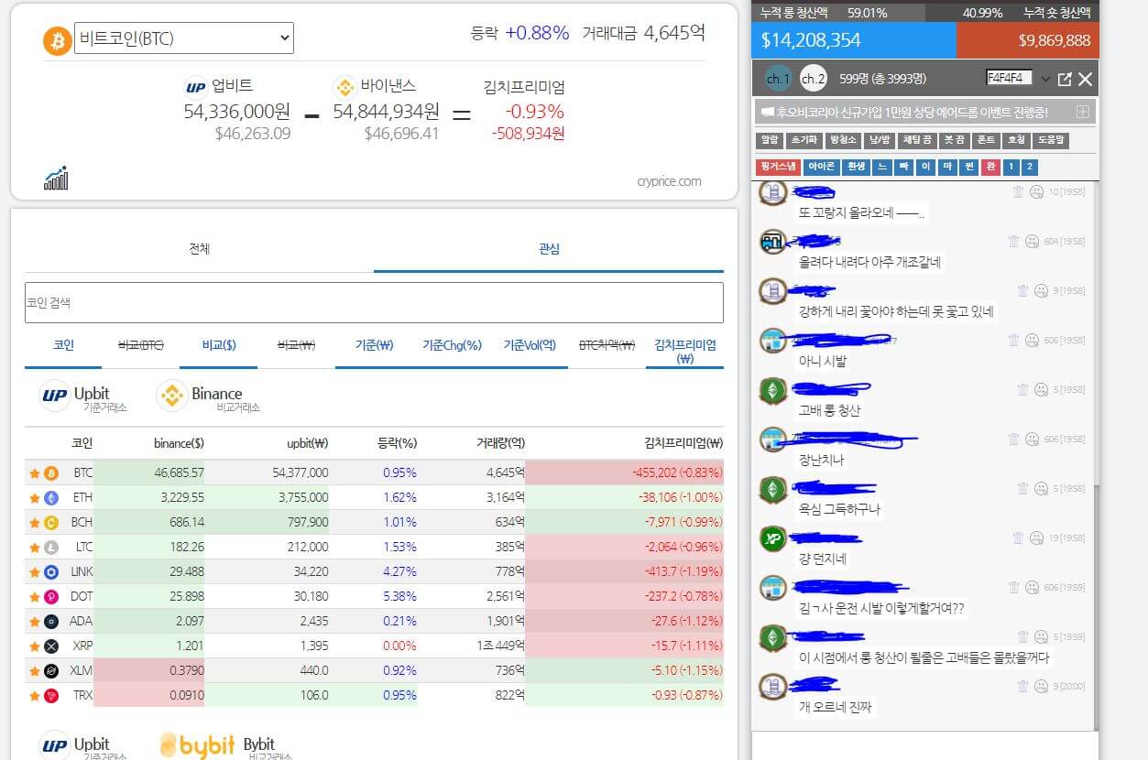Open the price chart icon below Upbit
The height and width of the screenshot is (760, 1148).
[x=56, y=178]
